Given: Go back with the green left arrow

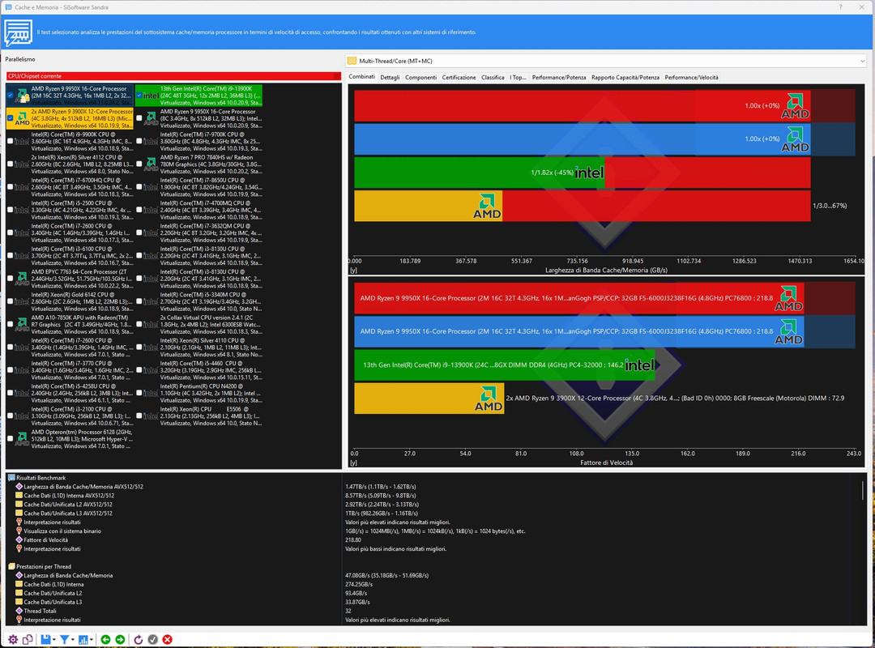Looking at the screenshot, I should [x=105, y=640].
